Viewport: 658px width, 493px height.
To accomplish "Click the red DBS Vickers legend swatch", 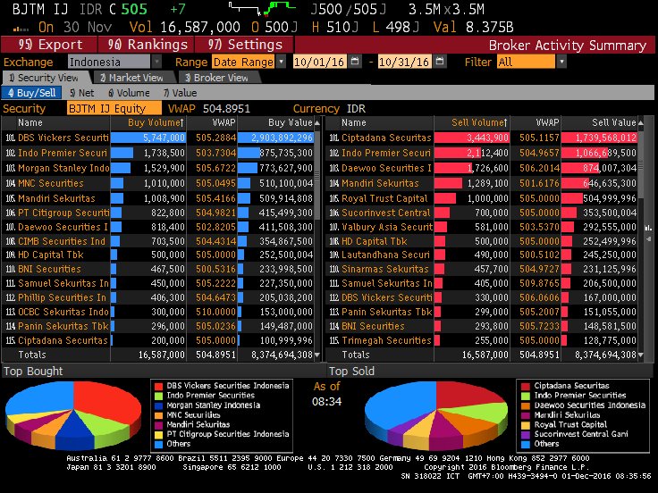I will (158, 385).
